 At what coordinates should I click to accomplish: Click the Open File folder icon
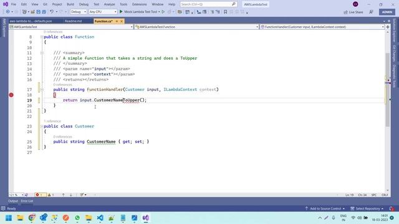[32, 12]
